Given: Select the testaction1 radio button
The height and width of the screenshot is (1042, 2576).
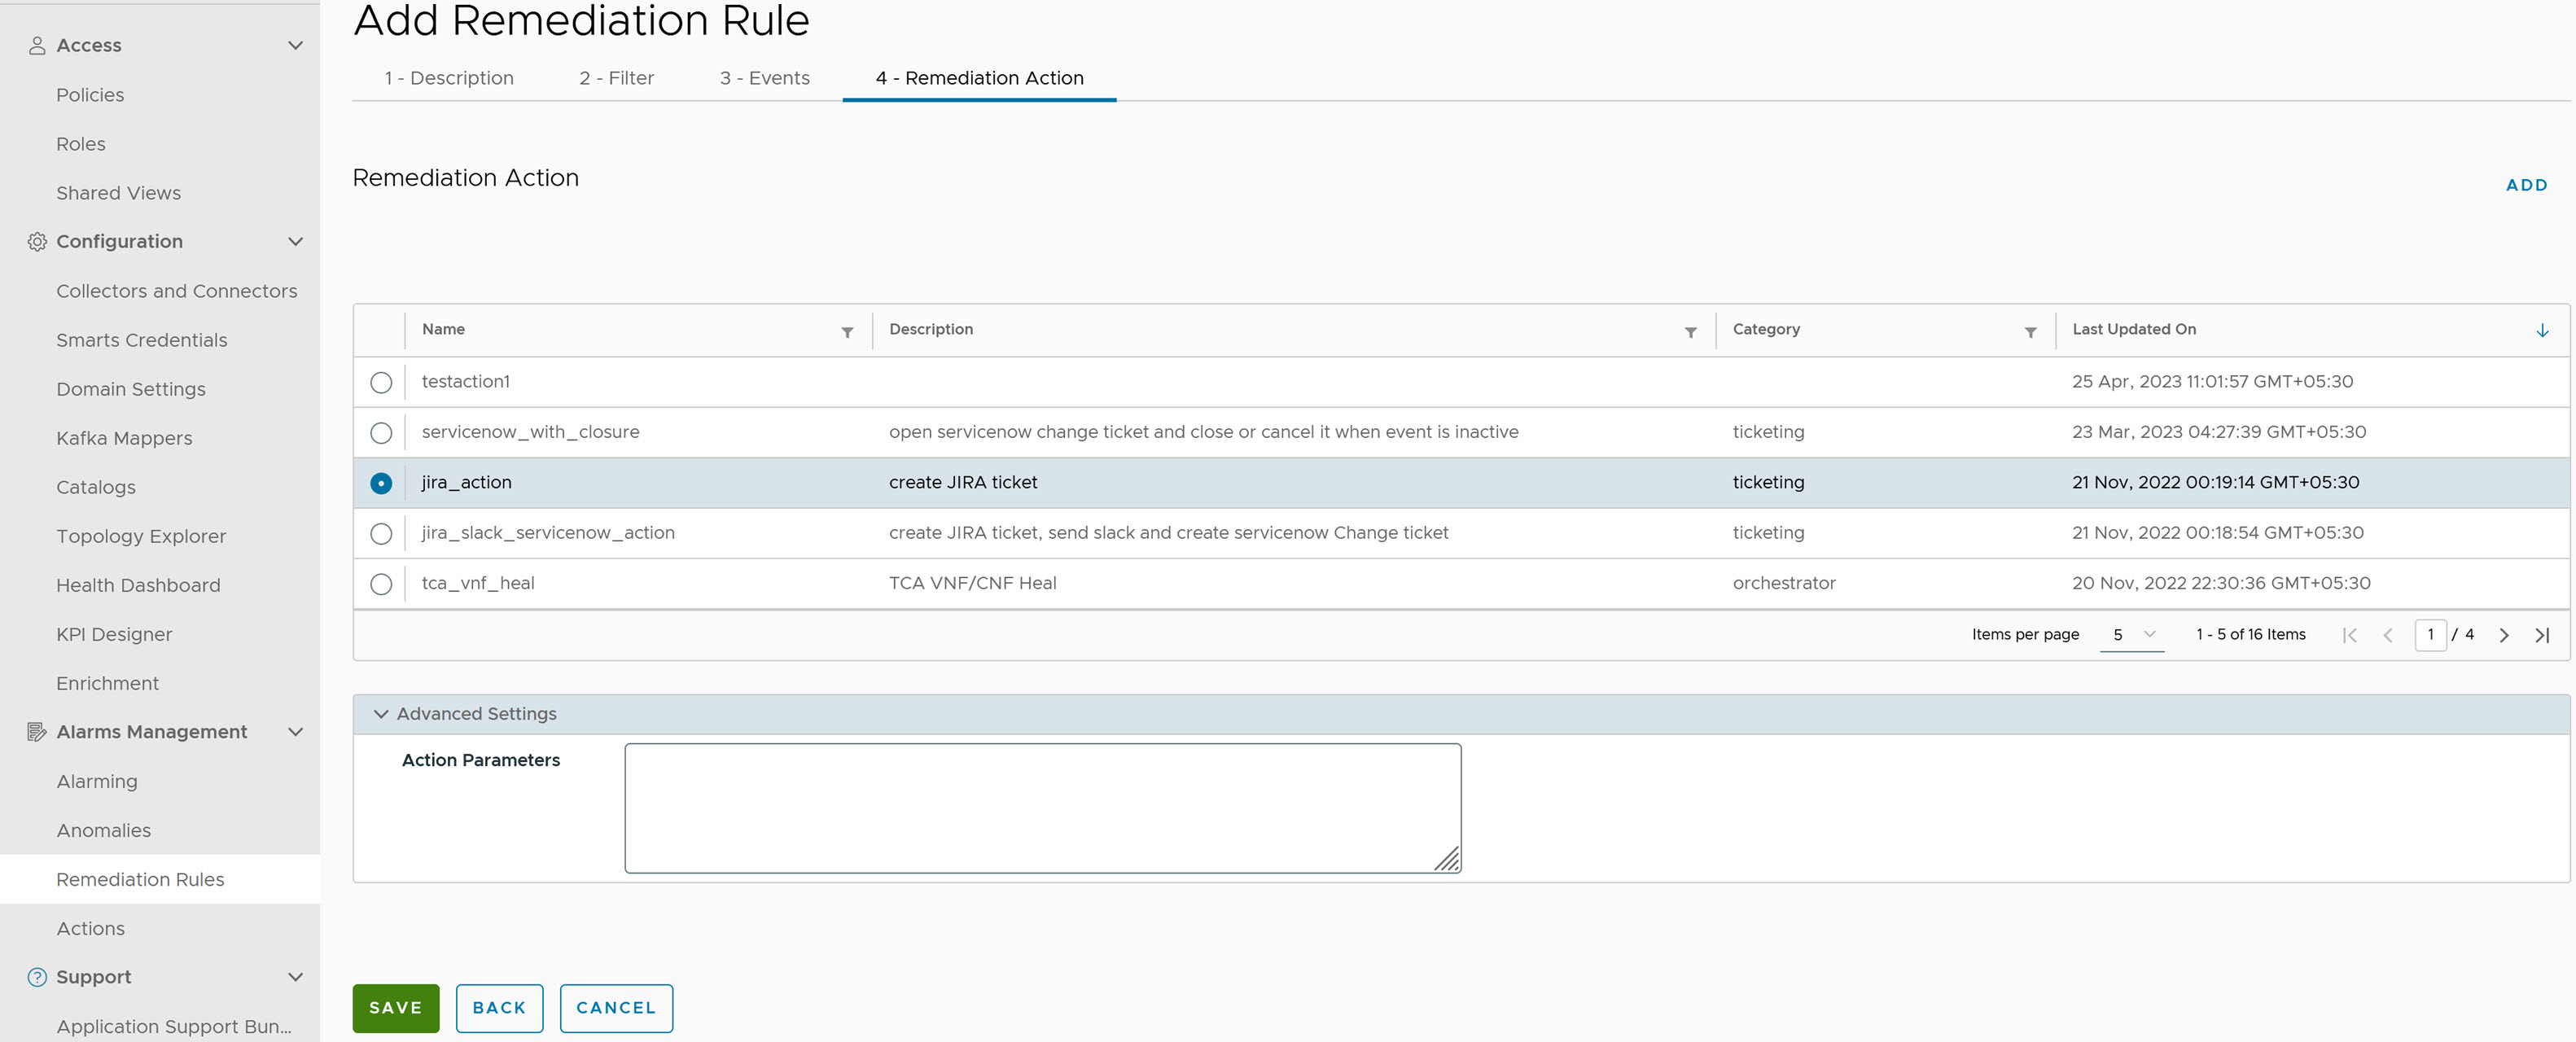Looking at the screenshot, I should point(381,382).
